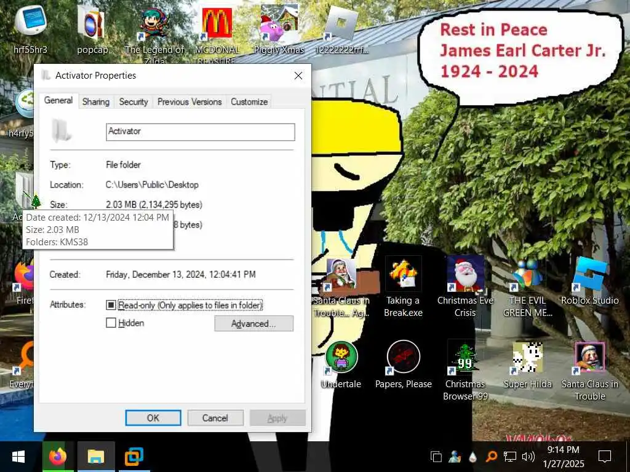
Task: Open Advanced attributes dialog
Action: [253, 323]
